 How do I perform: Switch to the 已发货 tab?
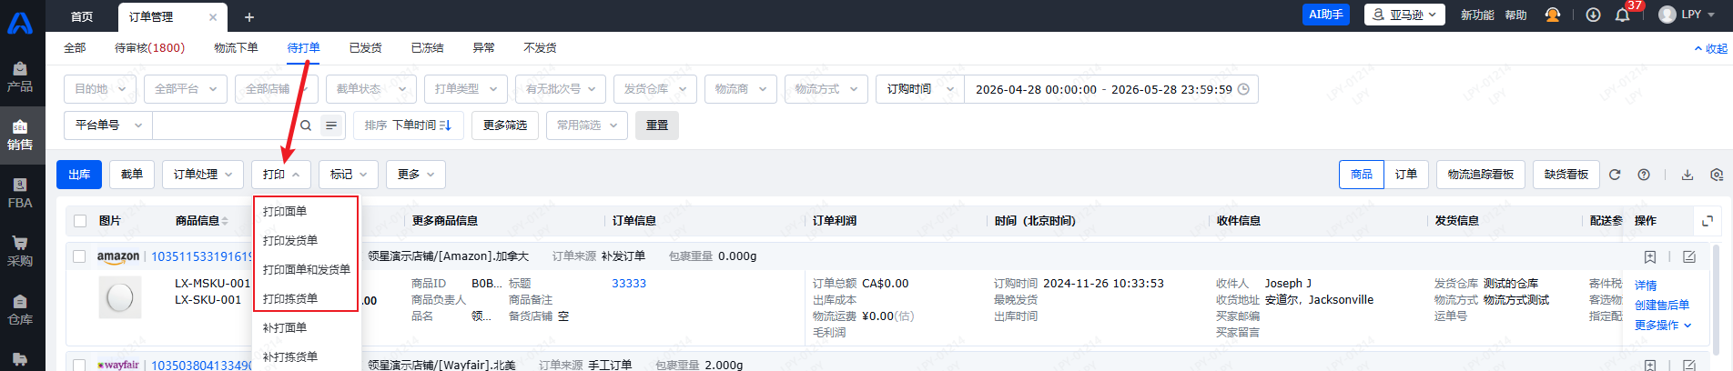point(365,48)
